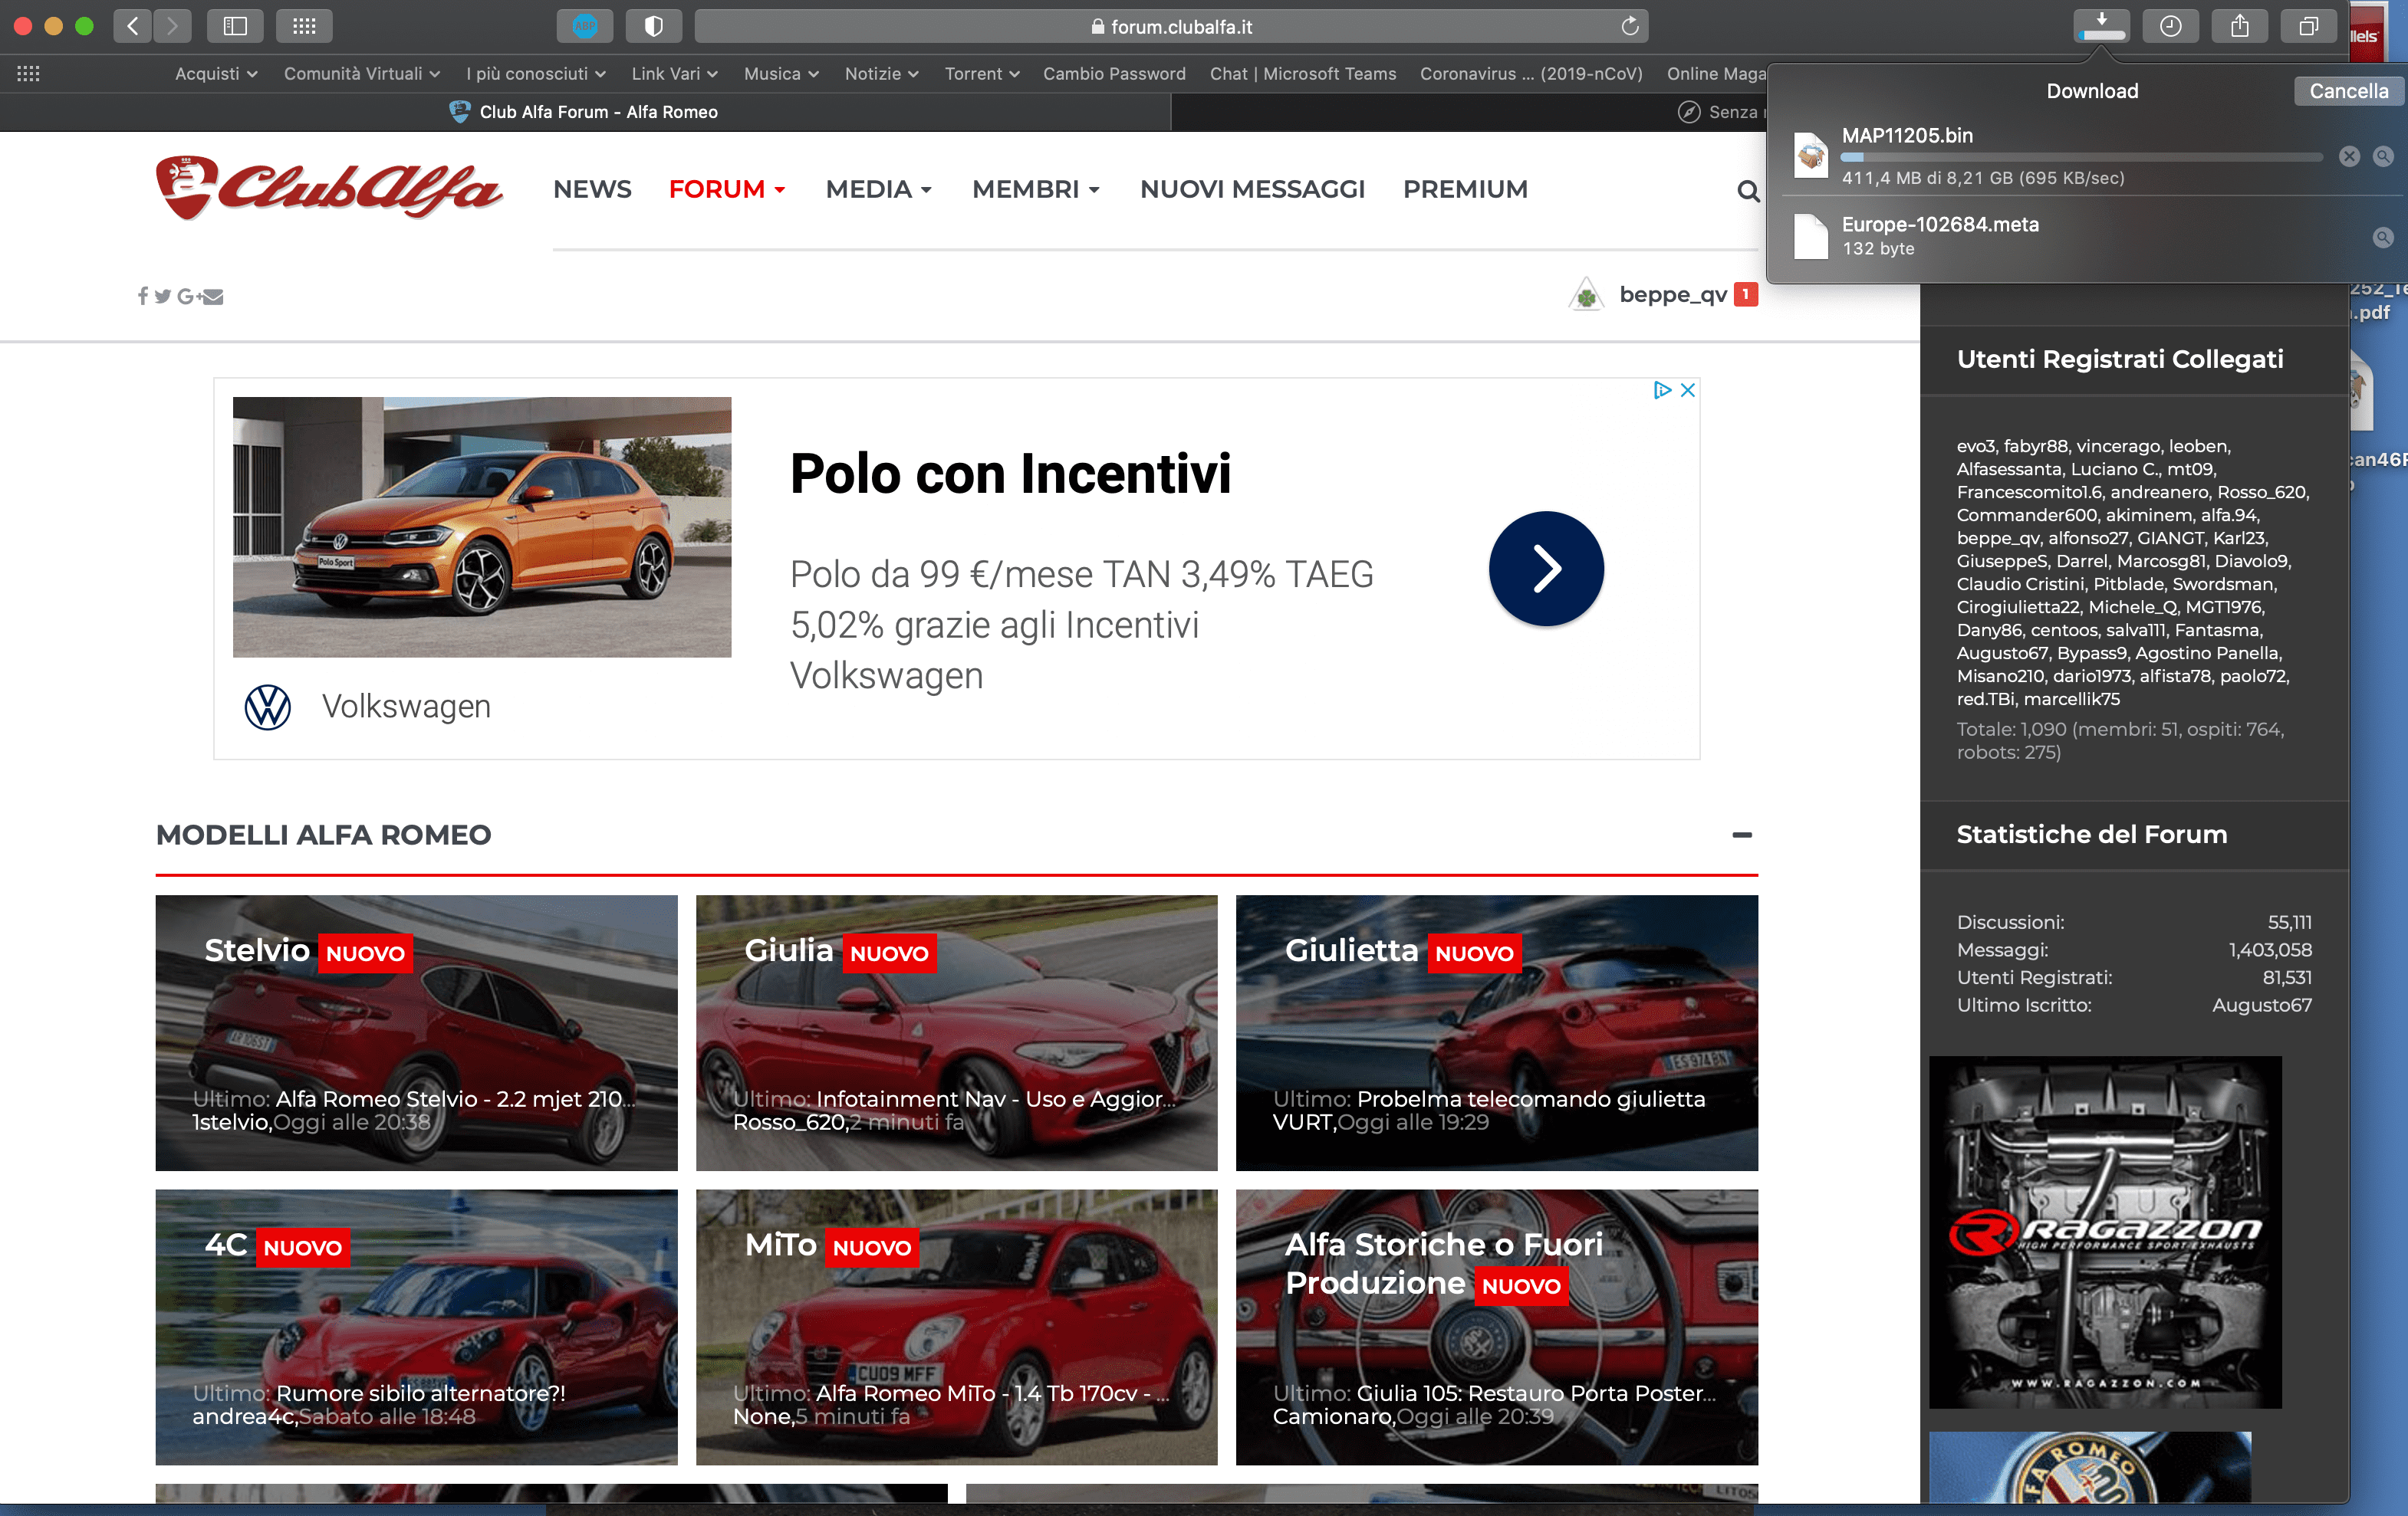This screenshot has height=1516, width=2408.
Task: Open the favorites bar apps grid icon
Action: pyautogui.click(x=28, y=73)
